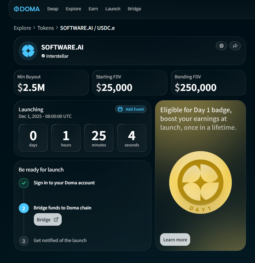This screenshot has height=263, width=255.
Task: Click the SOFTWARE.AI token title
Action: (x=62, y=47)
